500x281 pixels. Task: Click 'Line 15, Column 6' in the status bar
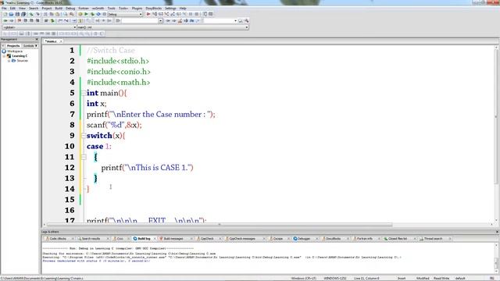[x=366, y=279]
